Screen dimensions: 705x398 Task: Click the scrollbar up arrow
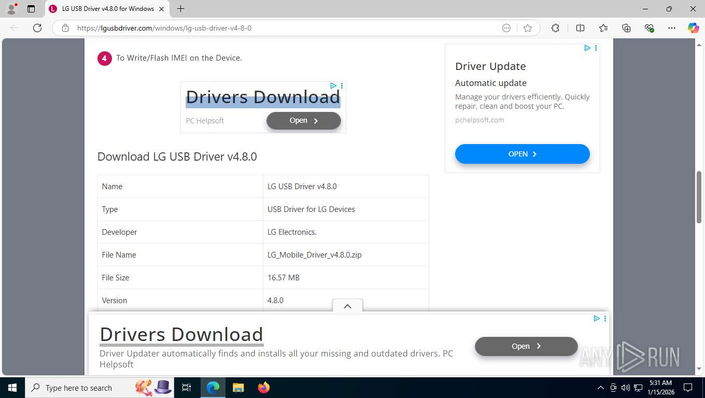699,44
